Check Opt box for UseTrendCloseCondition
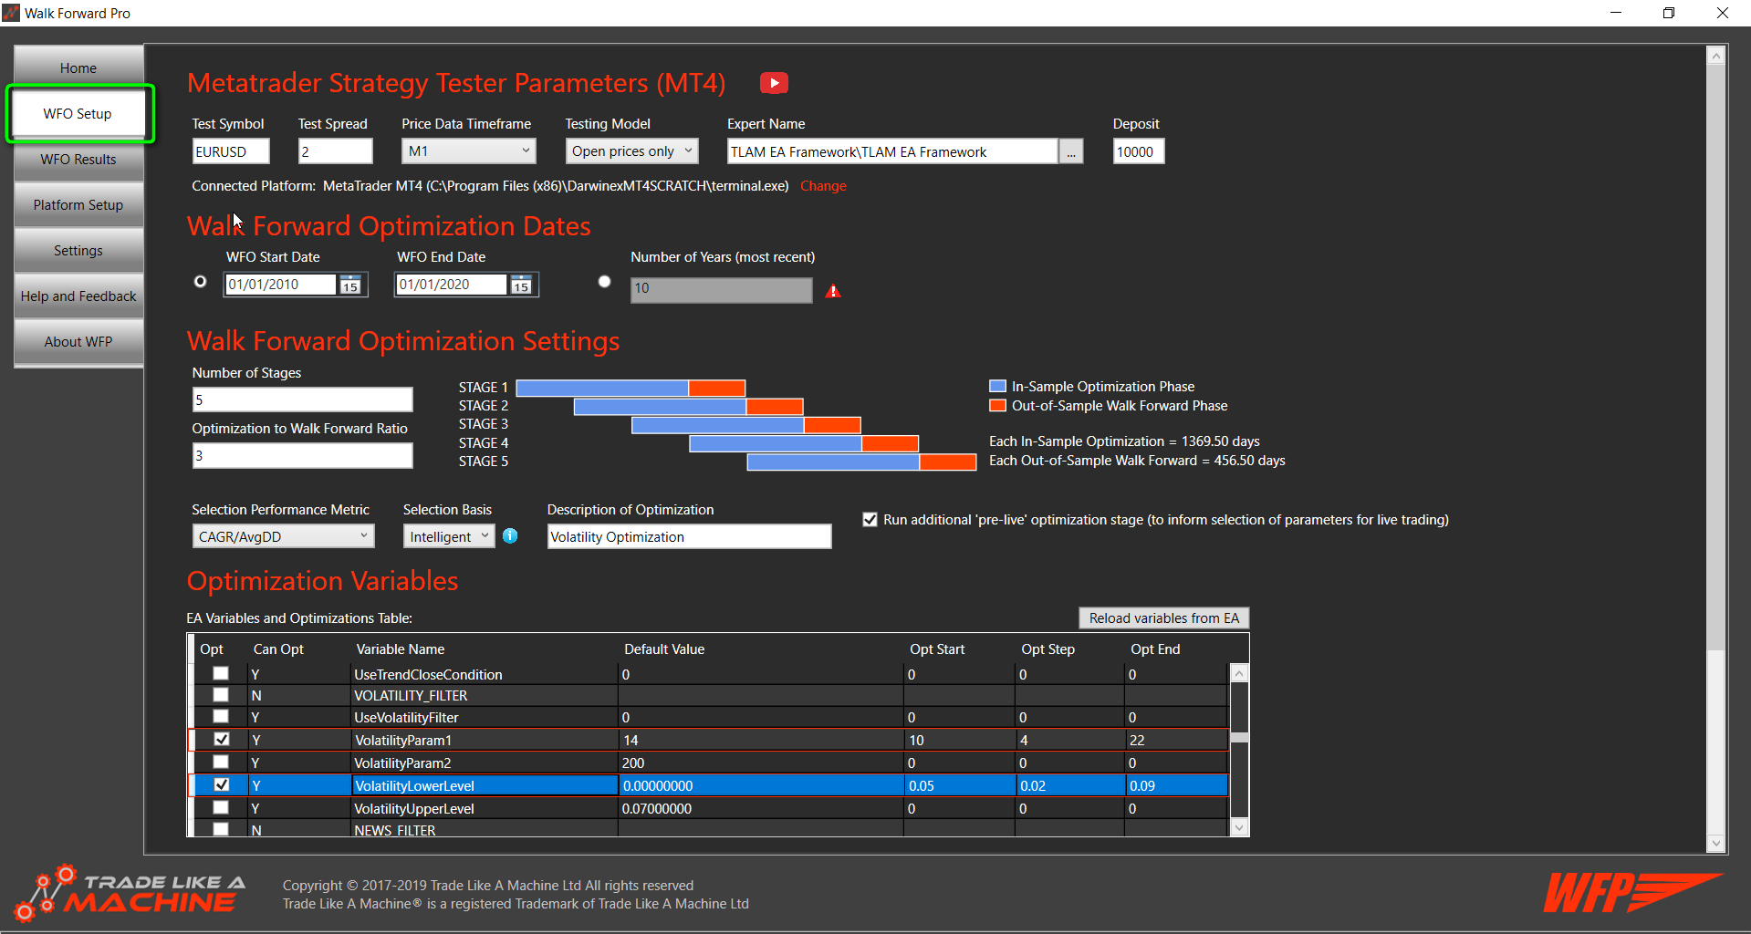Viewport: 1751px width, 934px height. pos(221,673)
